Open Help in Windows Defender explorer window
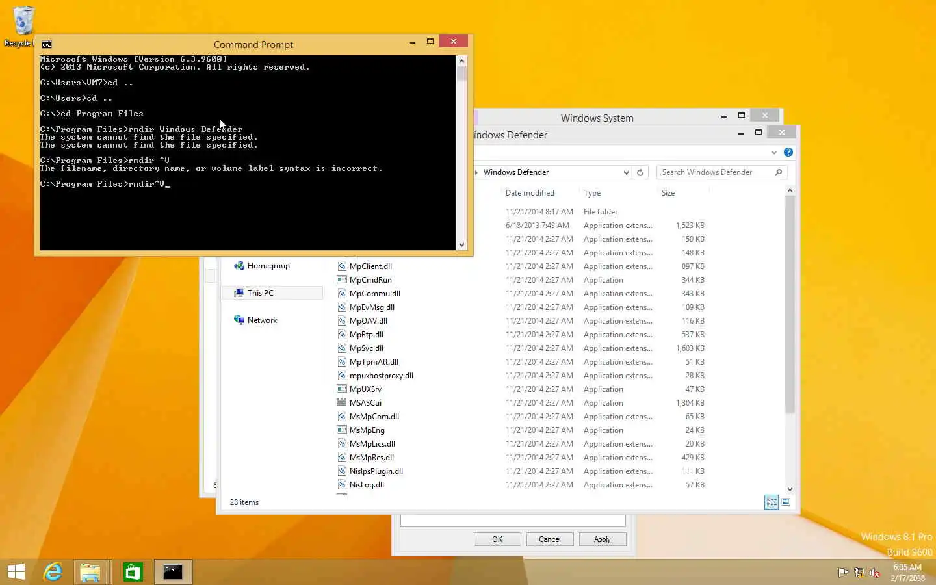The height and width of the screenshot is (585, 936). coord(788,152)
